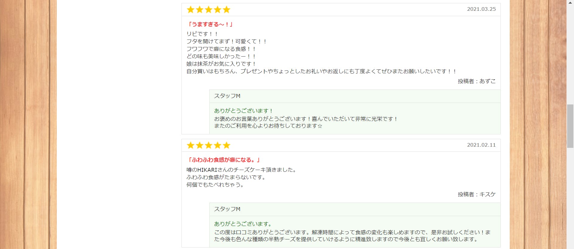Click fifth star of the 2021.03.25 review
This screenshot has height=249, width=574.
226,10
